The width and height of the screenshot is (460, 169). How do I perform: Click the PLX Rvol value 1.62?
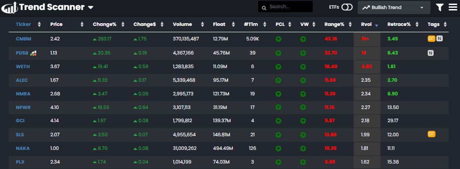pos(365,162)
